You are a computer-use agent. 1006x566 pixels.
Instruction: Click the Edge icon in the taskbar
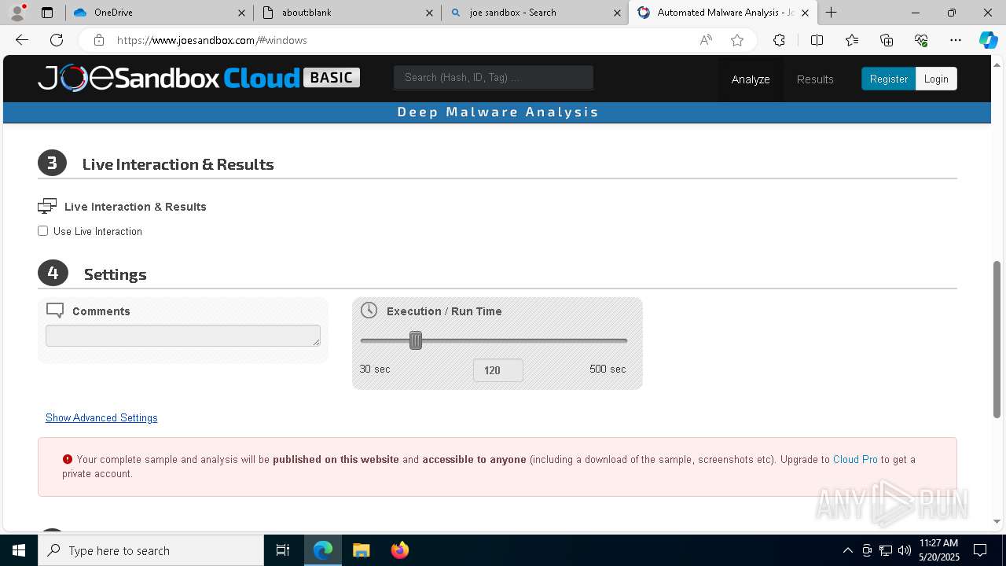click(323, 550)
